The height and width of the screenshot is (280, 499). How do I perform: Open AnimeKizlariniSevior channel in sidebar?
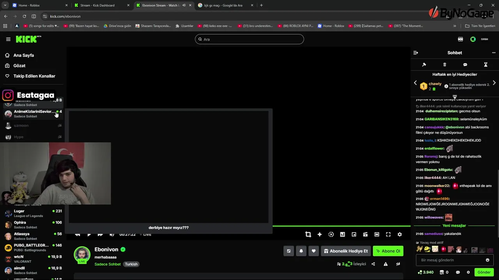click(33, 114)
